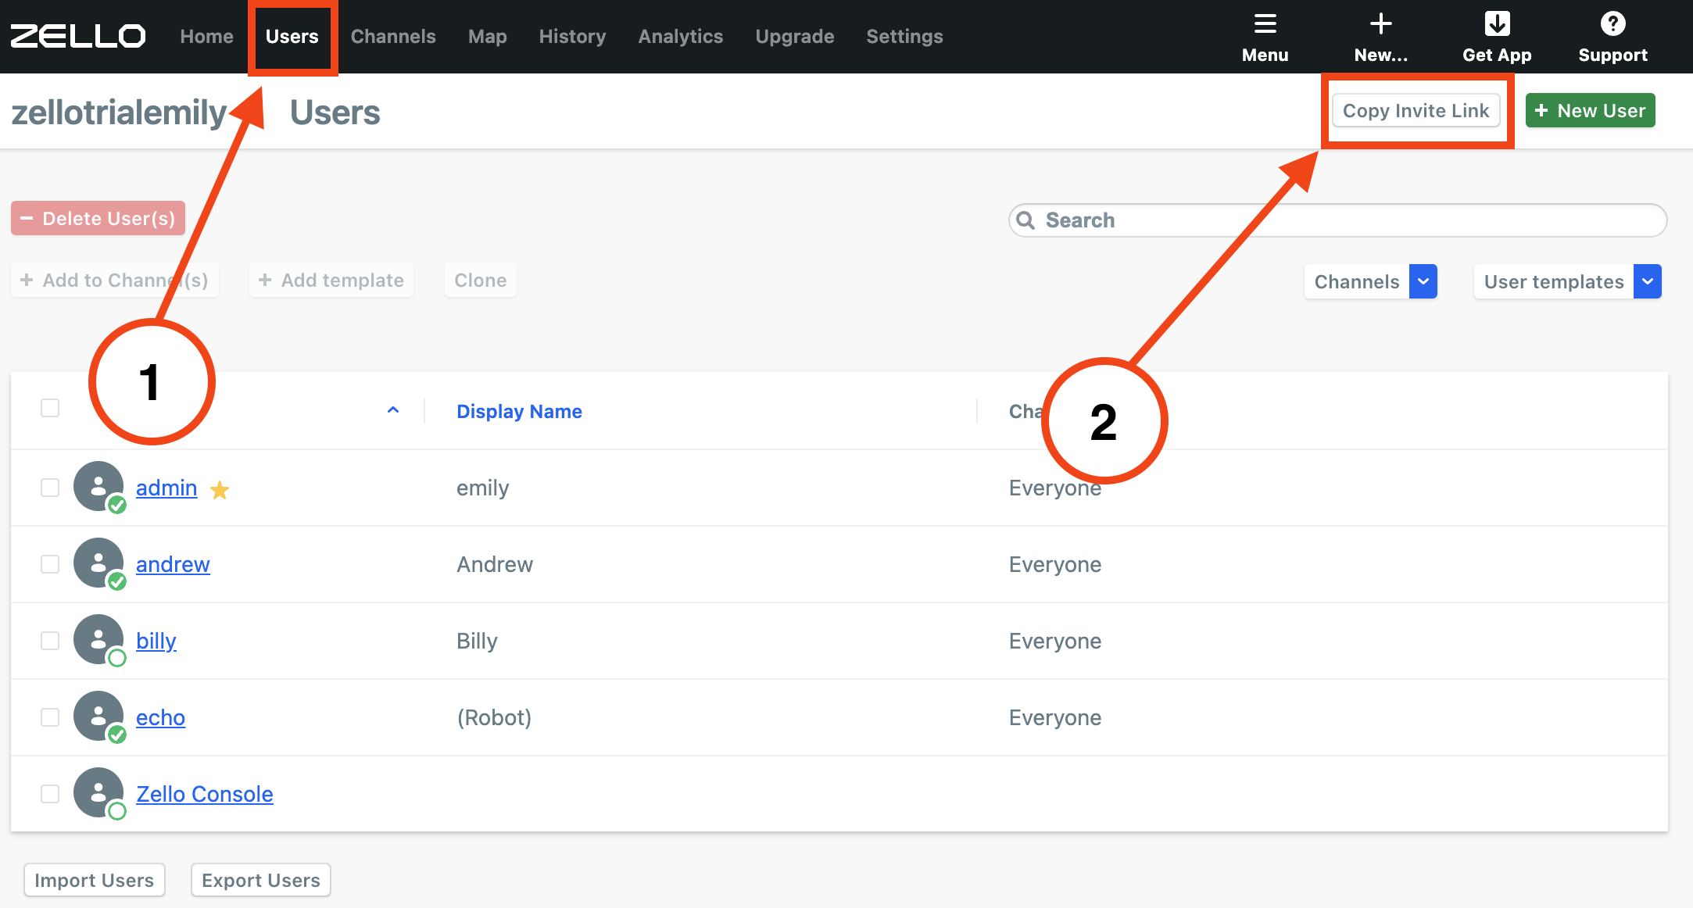Check the box for andrew row

pyautogui.click(x=50, y=564)
